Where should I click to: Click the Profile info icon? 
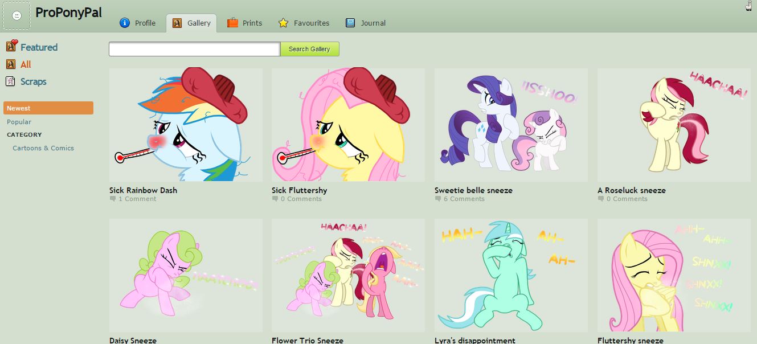[125, 23]
